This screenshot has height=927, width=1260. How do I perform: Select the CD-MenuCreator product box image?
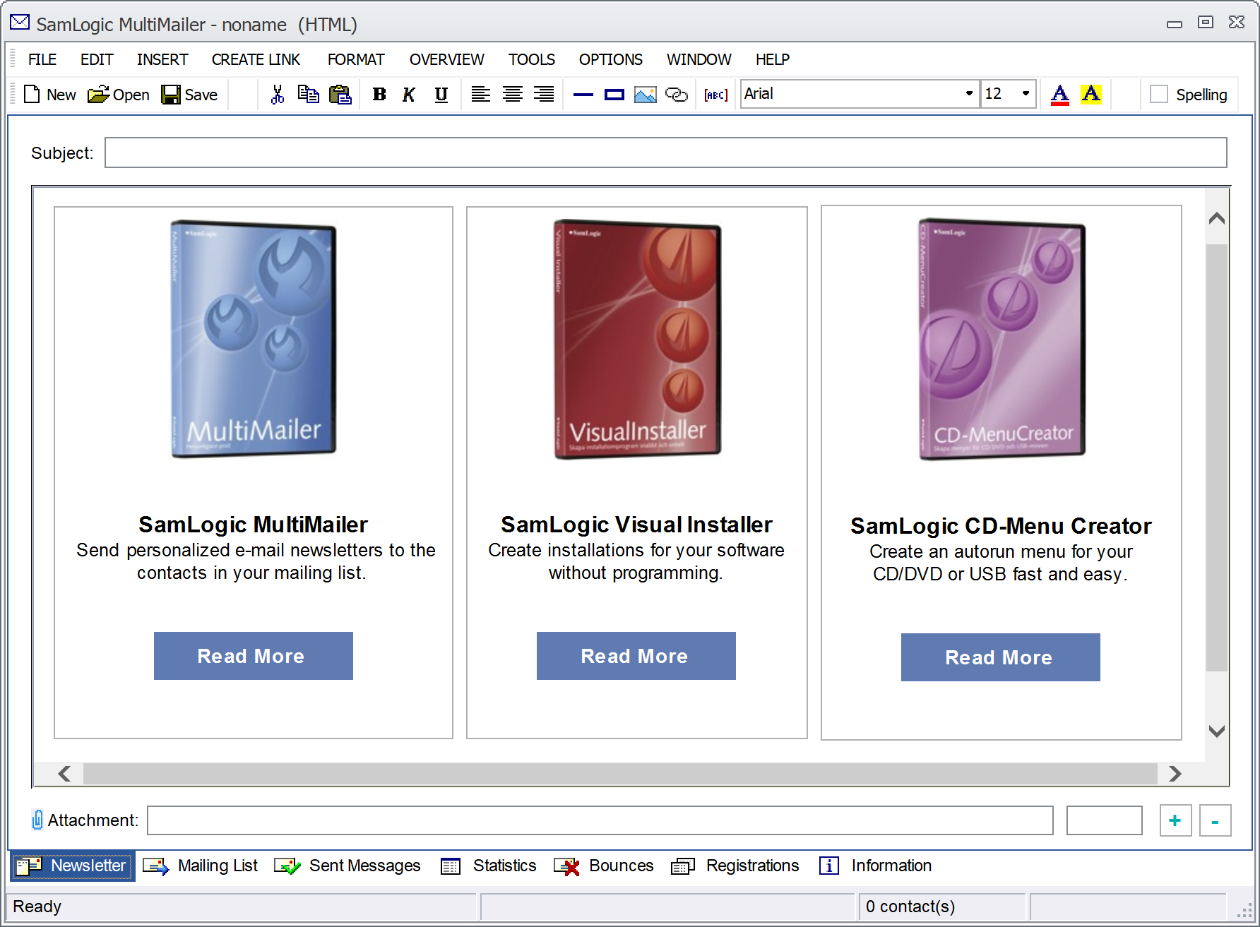pyautogui.click(x=1002, y=339)
